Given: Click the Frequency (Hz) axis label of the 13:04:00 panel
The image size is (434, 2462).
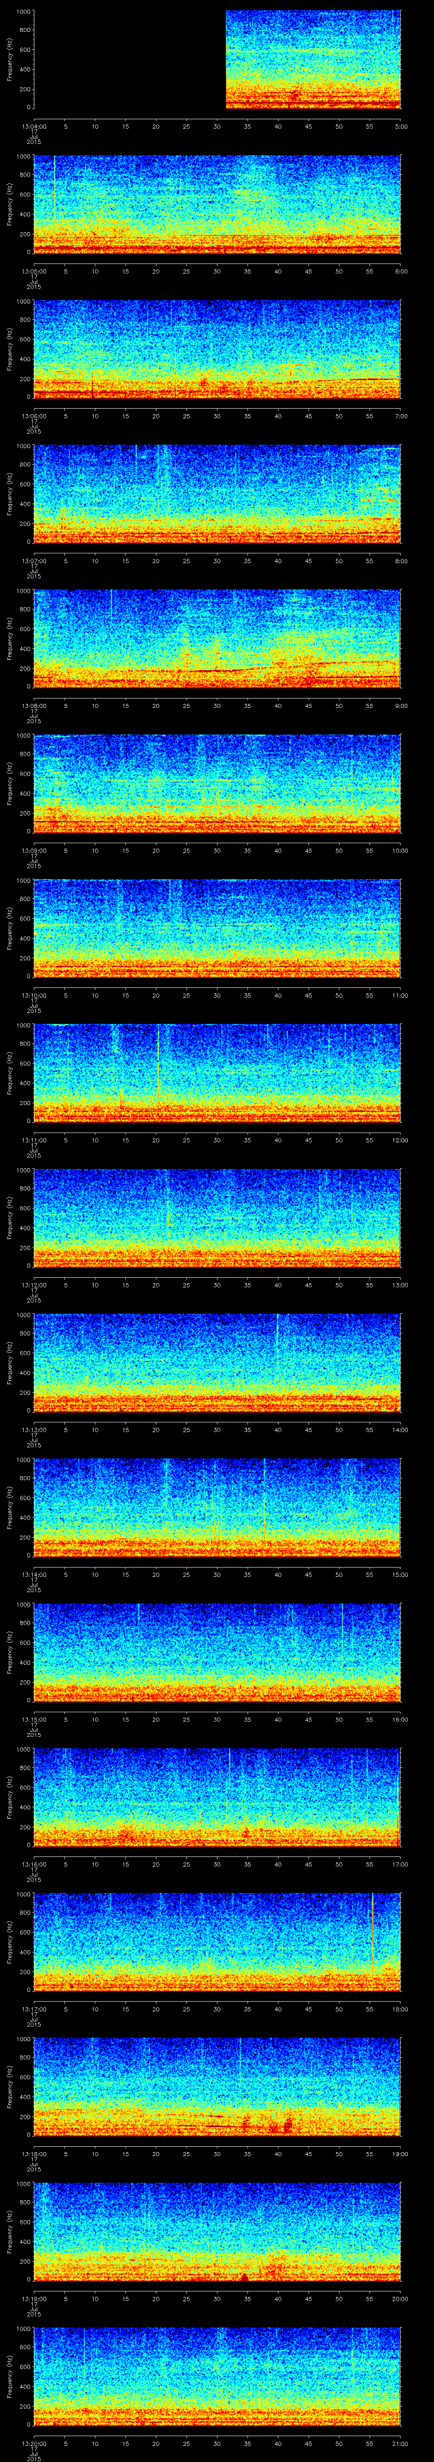Looking at the screenshot, I should (x=10, y=59).
